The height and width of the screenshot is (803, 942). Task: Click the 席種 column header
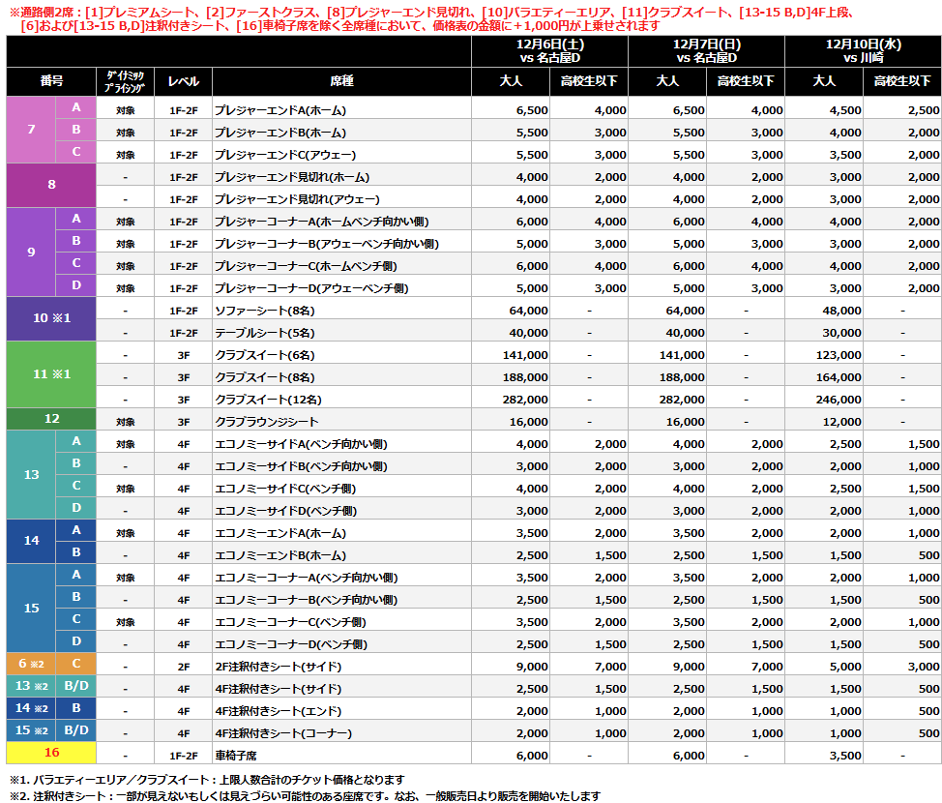pyautogui.click(x=341, y=82)
